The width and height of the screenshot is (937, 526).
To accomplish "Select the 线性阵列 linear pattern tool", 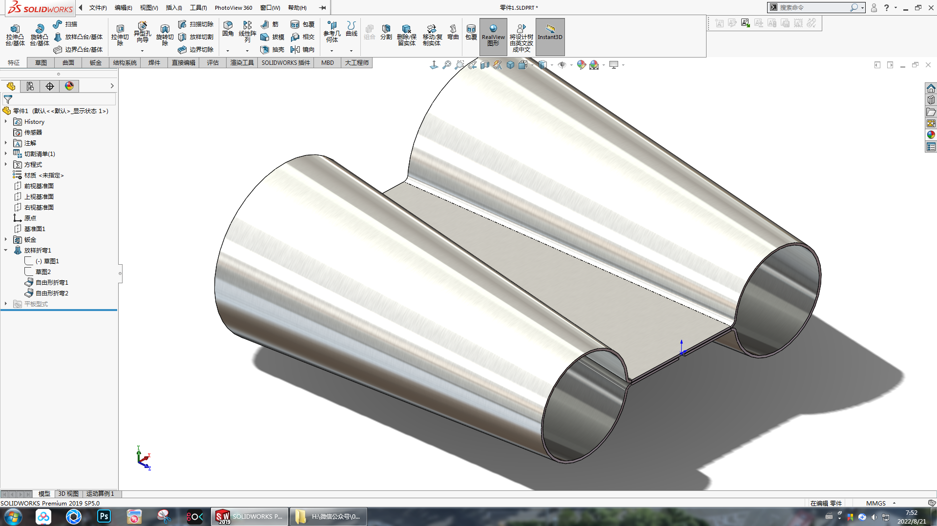I will point(248,31).
